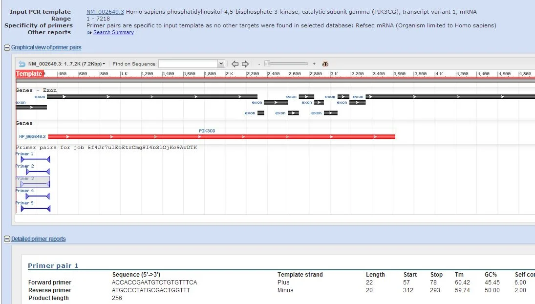This screenshot has height=304, width=535.
Task: Pan sequence view right with arrow icon
Action: pyautogui.click(x=245, y=64)
